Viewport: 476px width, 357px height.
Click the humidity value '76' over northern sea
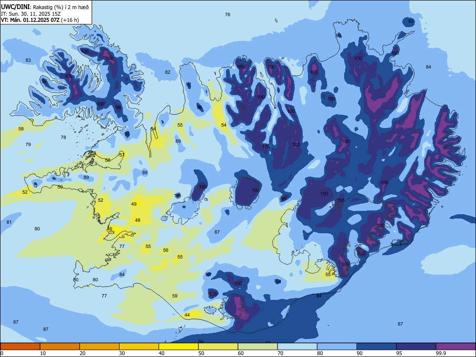pyautogui.click(x=228, y=15)
